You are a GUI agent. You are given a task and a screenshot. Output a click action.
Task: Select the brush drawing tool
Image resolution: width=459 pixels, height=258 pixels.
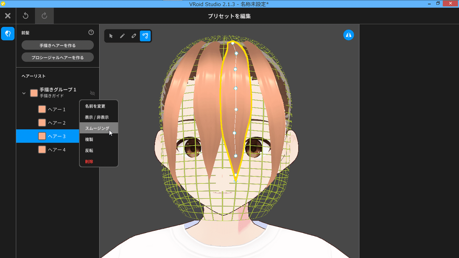click(122, 36)
